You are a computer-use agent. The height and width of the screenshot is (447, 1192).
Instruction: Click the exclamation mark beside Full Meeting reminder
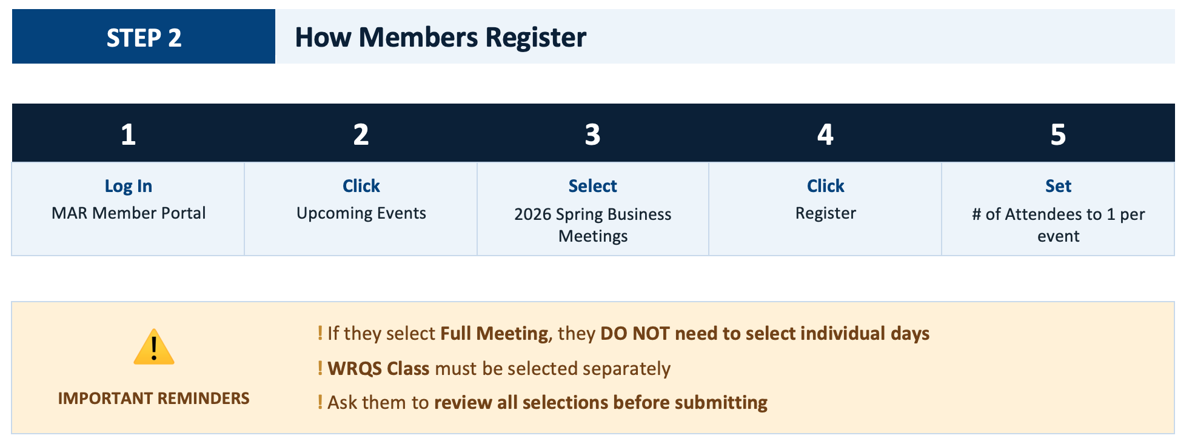point(320,333)
